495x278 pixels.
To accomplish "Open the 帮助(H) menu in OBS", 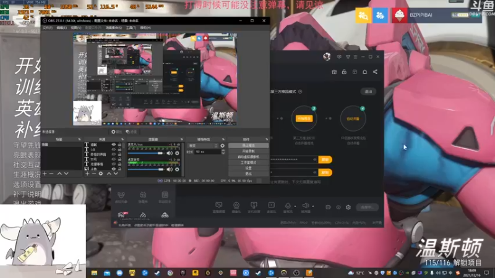I will (145, 28).
